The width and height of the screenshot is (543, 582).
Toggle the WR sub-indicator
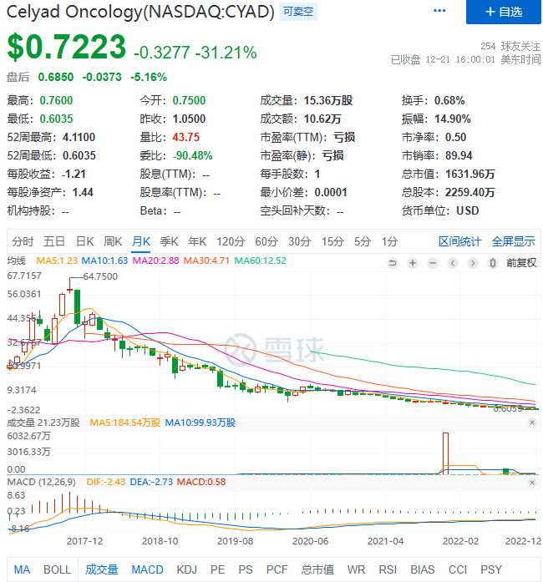(x=356, y=569)
